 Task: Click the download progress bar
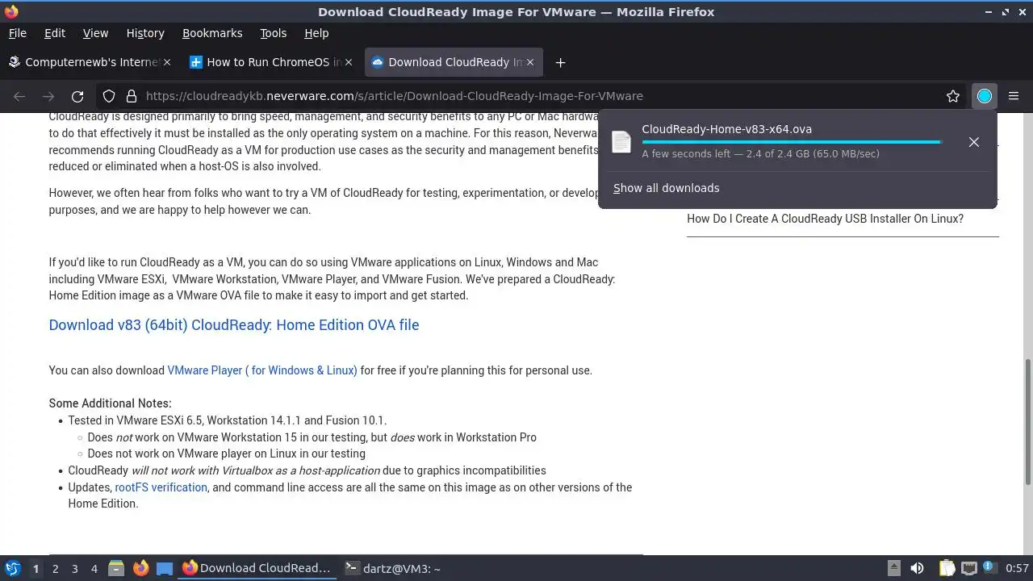click(792, 142)
